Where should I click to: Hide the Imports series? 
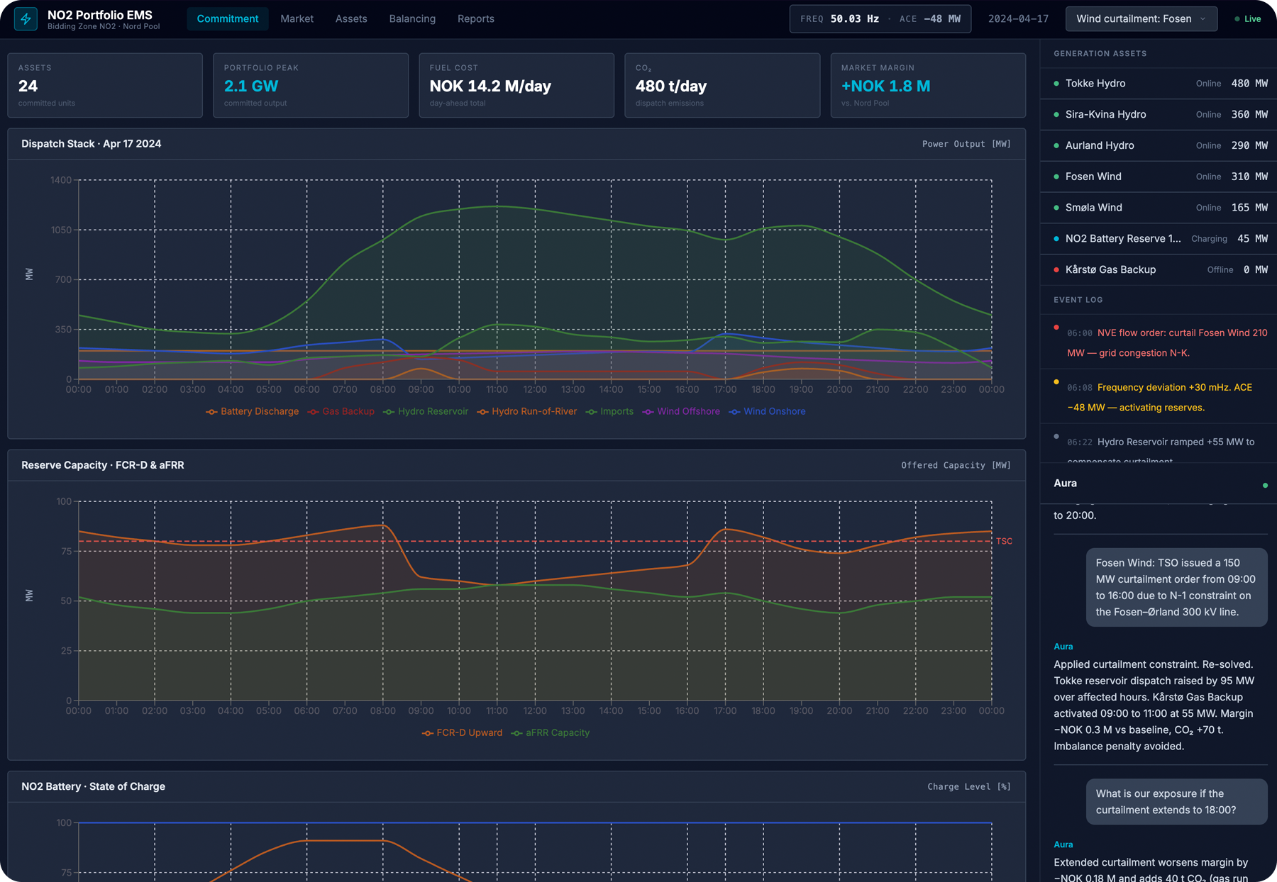click(609, 412)
